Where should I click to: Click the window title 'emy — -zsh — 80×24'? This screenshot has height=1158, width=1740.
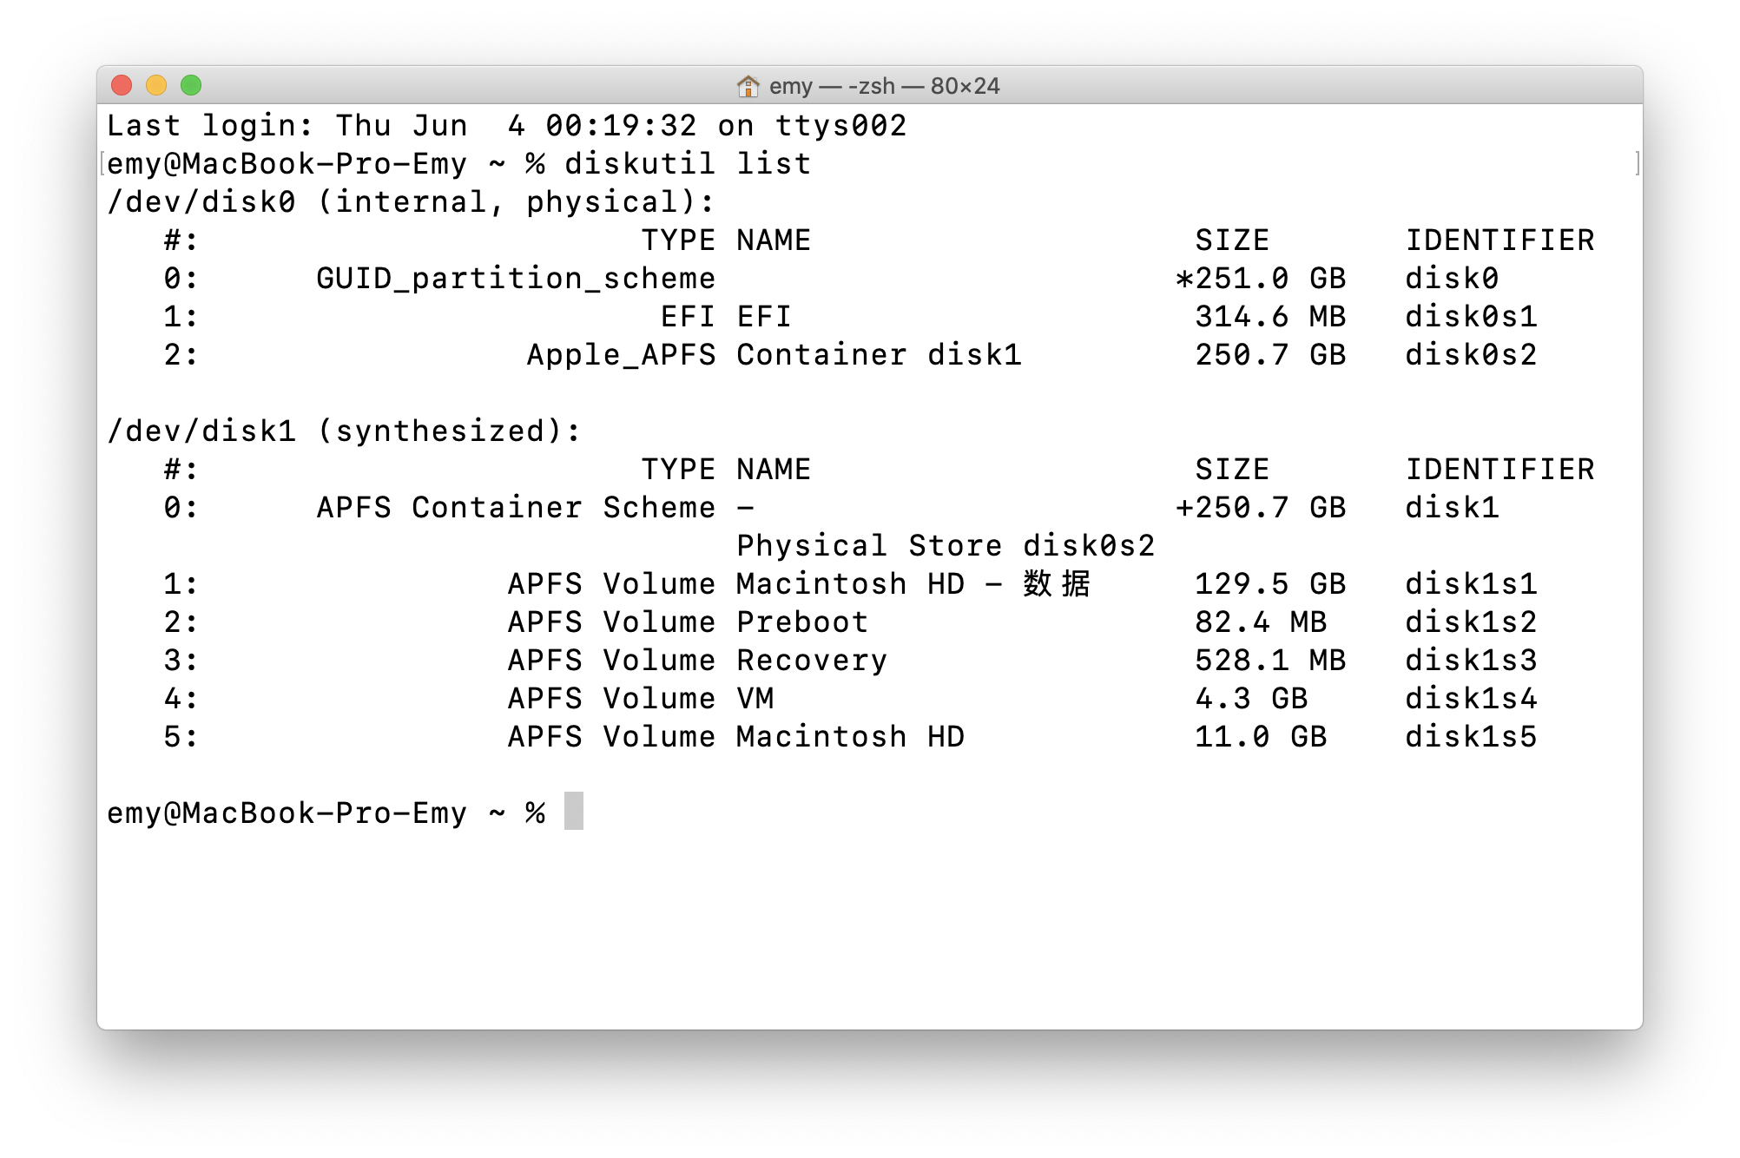coord(884,86)
